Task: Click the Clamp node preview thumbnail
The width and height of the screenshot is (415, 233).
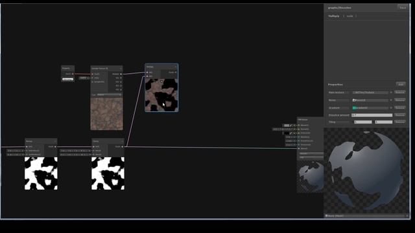Action: point(108,173)
